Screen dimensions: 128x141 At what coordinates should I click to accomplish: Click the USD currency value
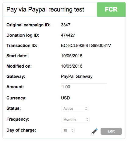[66, 98]
